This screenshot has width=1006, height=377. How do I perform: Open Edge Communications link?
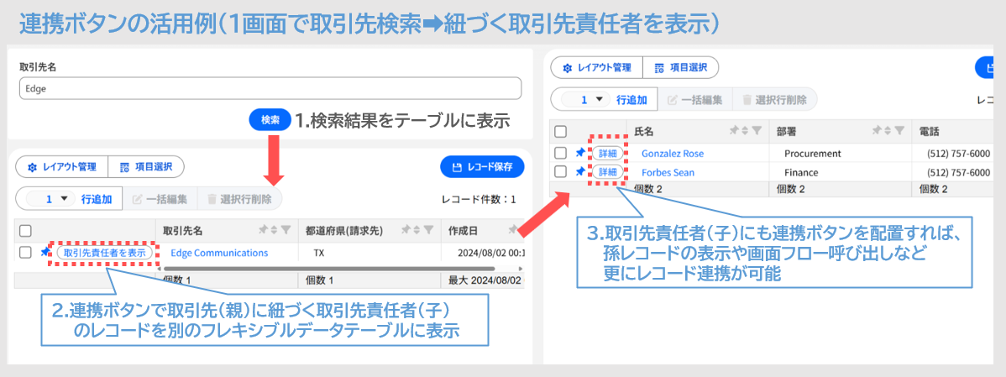219,253
